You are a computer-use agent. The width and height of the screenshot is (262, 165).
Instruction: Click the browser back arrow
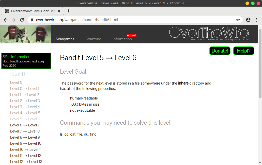point(6,20)
